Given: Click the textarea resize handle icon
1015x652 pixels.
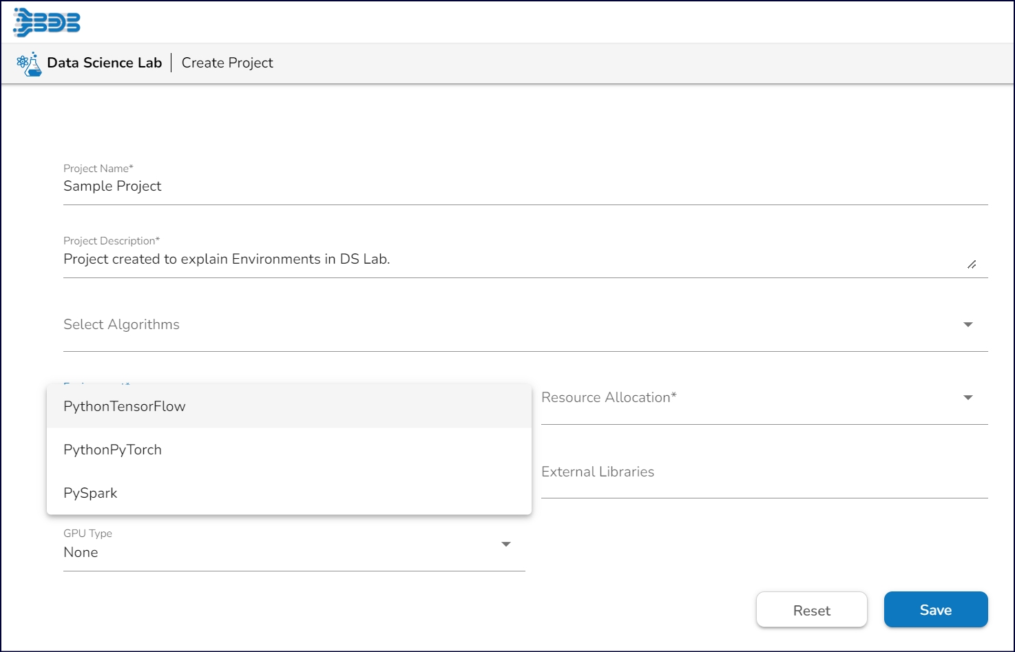Looking at the screenshot, I should point(972,264).
